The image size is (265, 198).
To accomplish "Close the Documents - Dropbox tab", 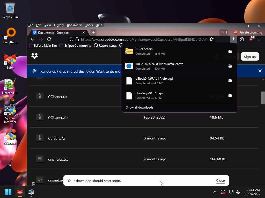I will [84, 32].
